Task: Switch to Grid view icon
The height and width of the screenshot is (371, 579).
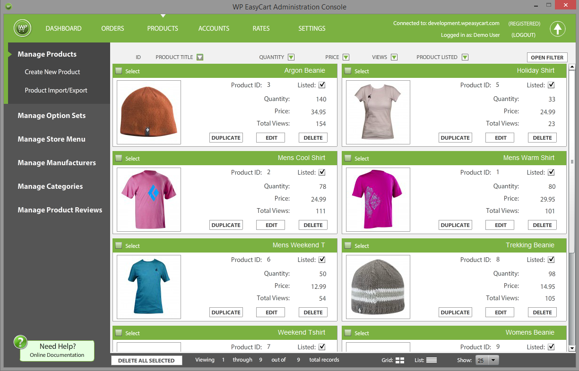Action: [x=400, y=360]
